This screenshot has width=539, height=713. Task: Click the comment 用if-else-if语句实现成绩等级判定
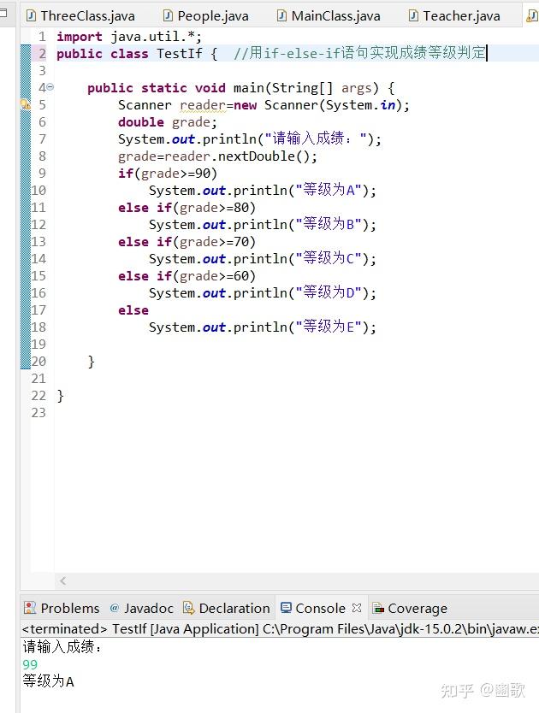(359, 53)
